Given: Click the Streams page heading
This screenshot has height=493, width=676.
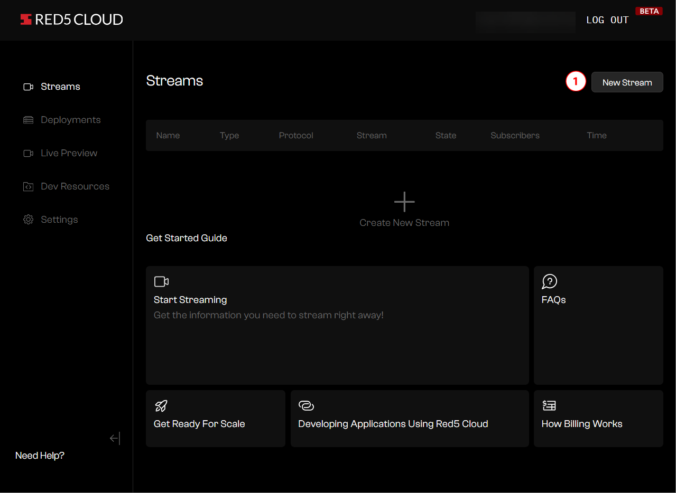Looking at the screenshot, I should tap(174, 81).
